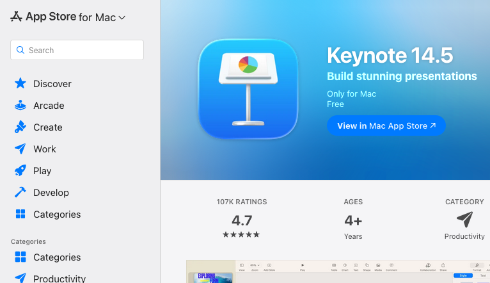Click the Ages label
The height and width of the screenshot is (283, 490).
[x=353, y=202]
